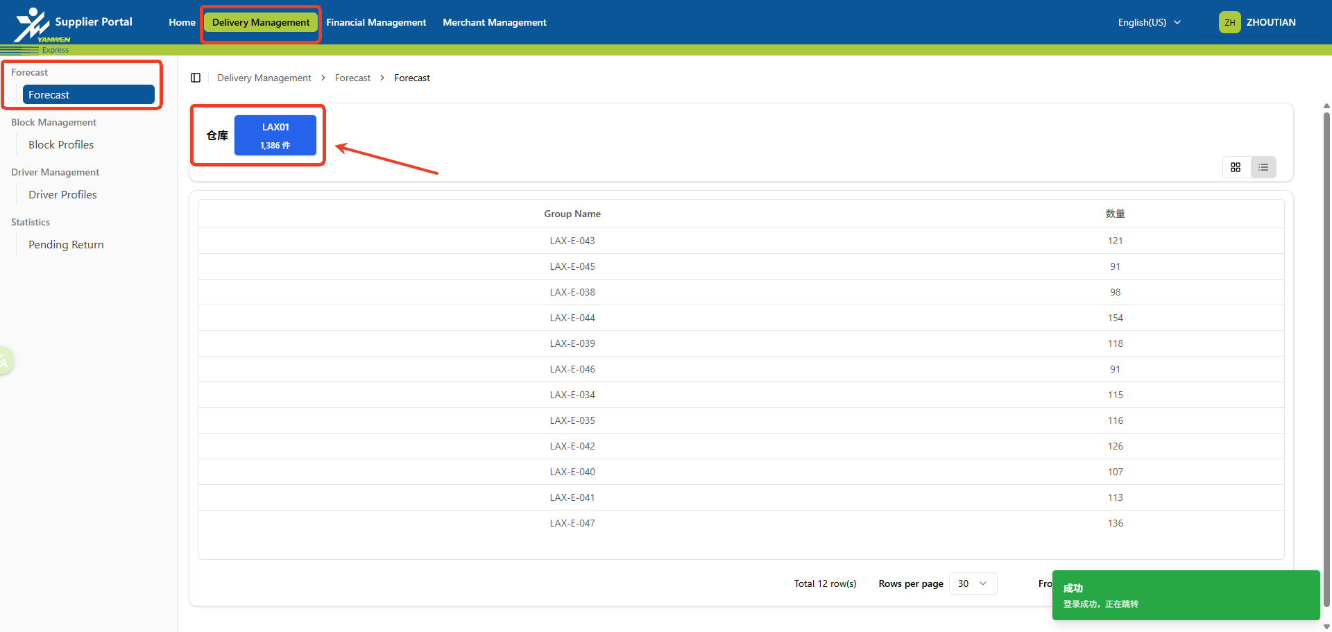Click the floating translate icon at left edge
The height and width of the screenshot is (632, 1332).
(4, 361)
